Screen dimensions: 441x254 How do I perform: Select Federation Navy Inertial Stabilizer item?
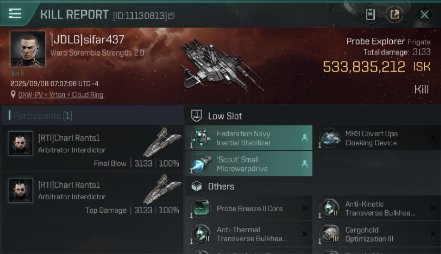coord(249,138)
